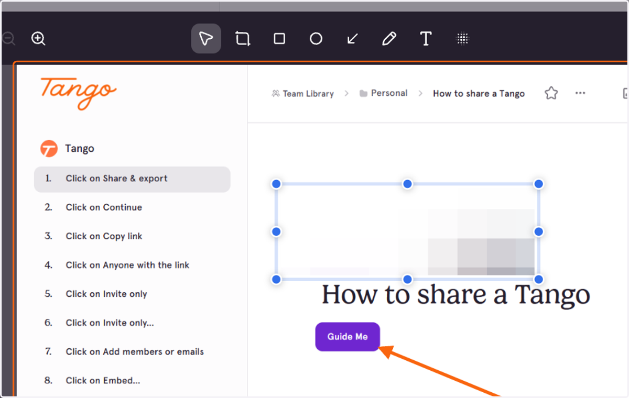Screen dimensions: 629x398
Task: Click the orange Tango avatar icon
Action: point(49,149)
